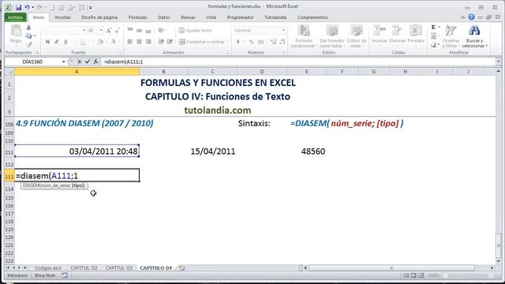505x284 pixels.
Task: Open the font name dropdown
Action: 84,30
